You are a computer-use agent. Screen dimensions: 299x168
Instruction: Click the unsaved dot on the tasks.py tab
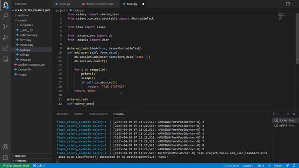(x=143, y=4)
